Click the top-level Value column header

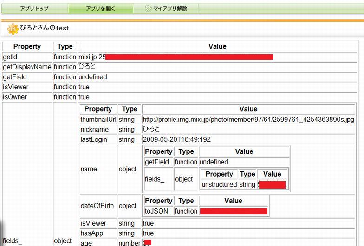point(217,46)
